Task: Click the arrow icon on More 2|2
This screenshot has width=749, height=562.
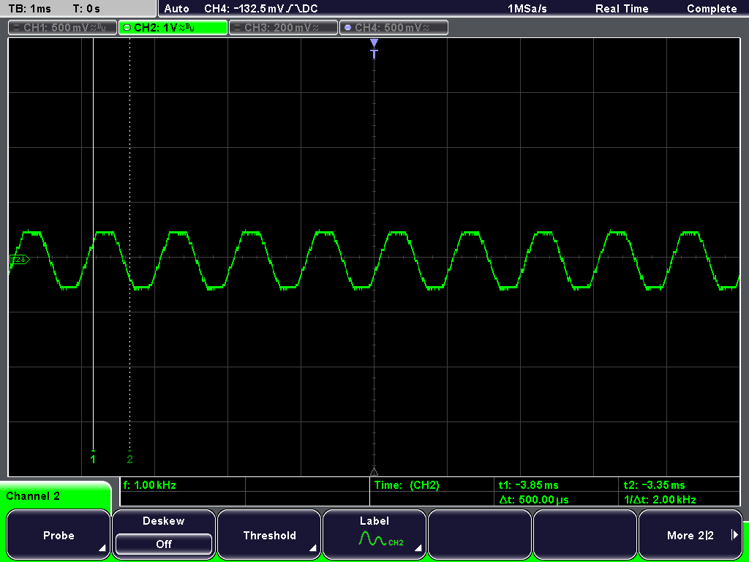Action: [734, 535]
